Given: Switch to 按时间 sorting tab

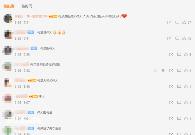Looking at the screenshot, I should [27, 6].
